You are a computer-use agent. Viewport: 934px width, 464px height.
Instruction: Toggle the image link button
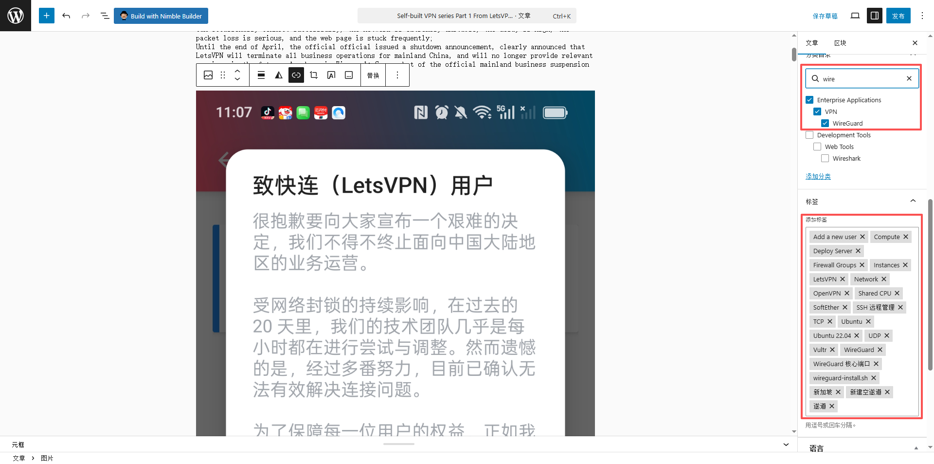coord(296,75)
